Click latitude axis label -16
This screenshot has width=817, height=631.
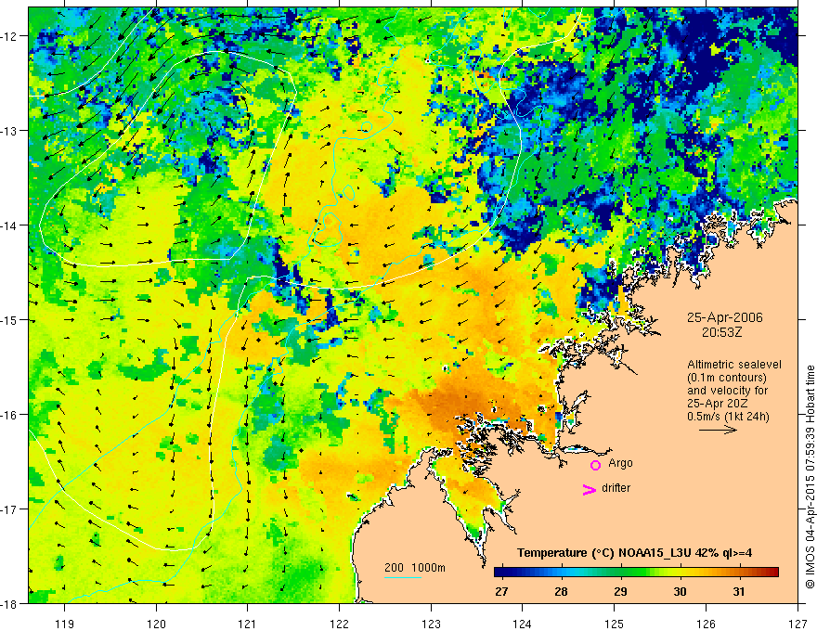[x=9, y=415]
